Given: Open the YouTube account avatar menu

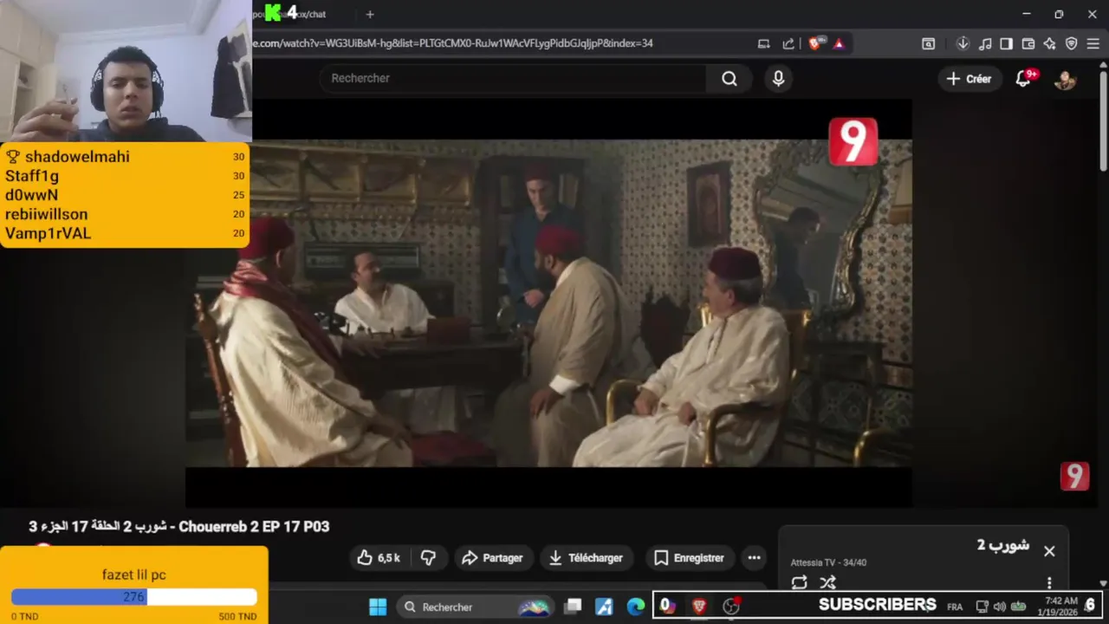Looking at the screenshot, I should (x=1065, y=79).
